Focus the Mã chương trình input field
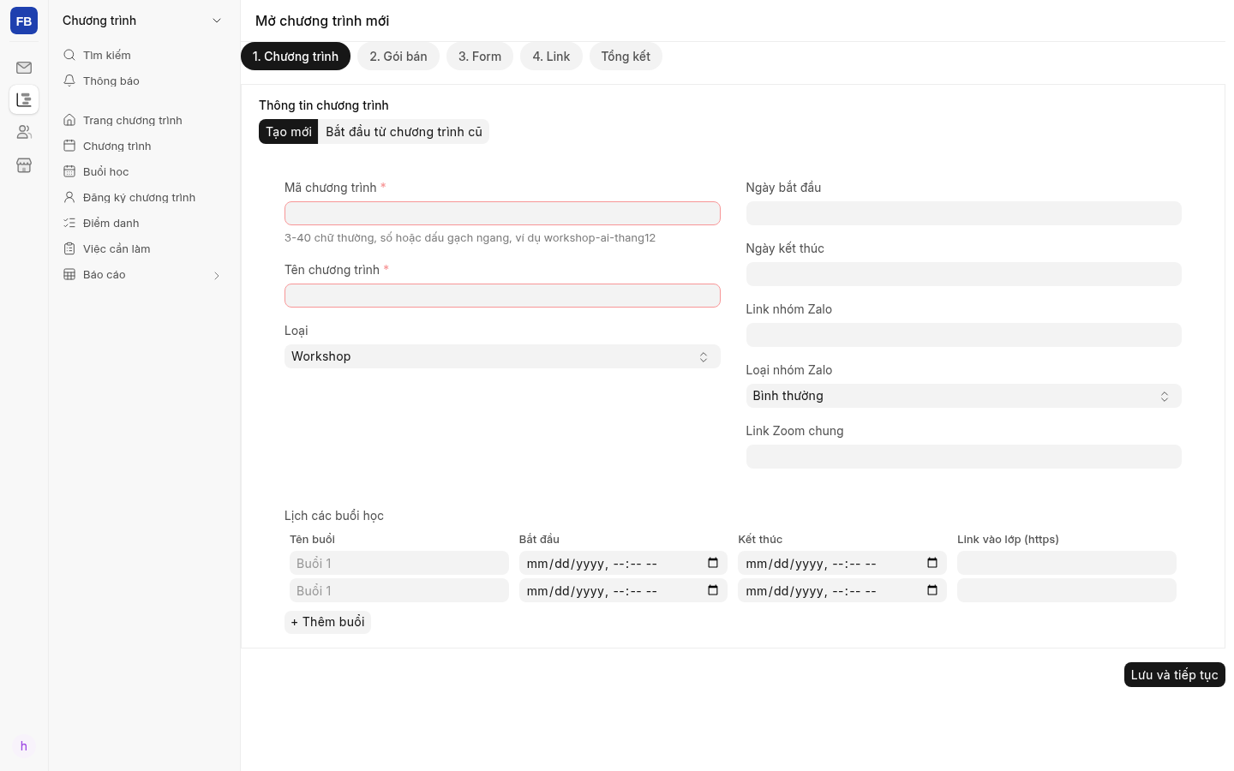This screenshot has height=771, width=1234. 502,213
